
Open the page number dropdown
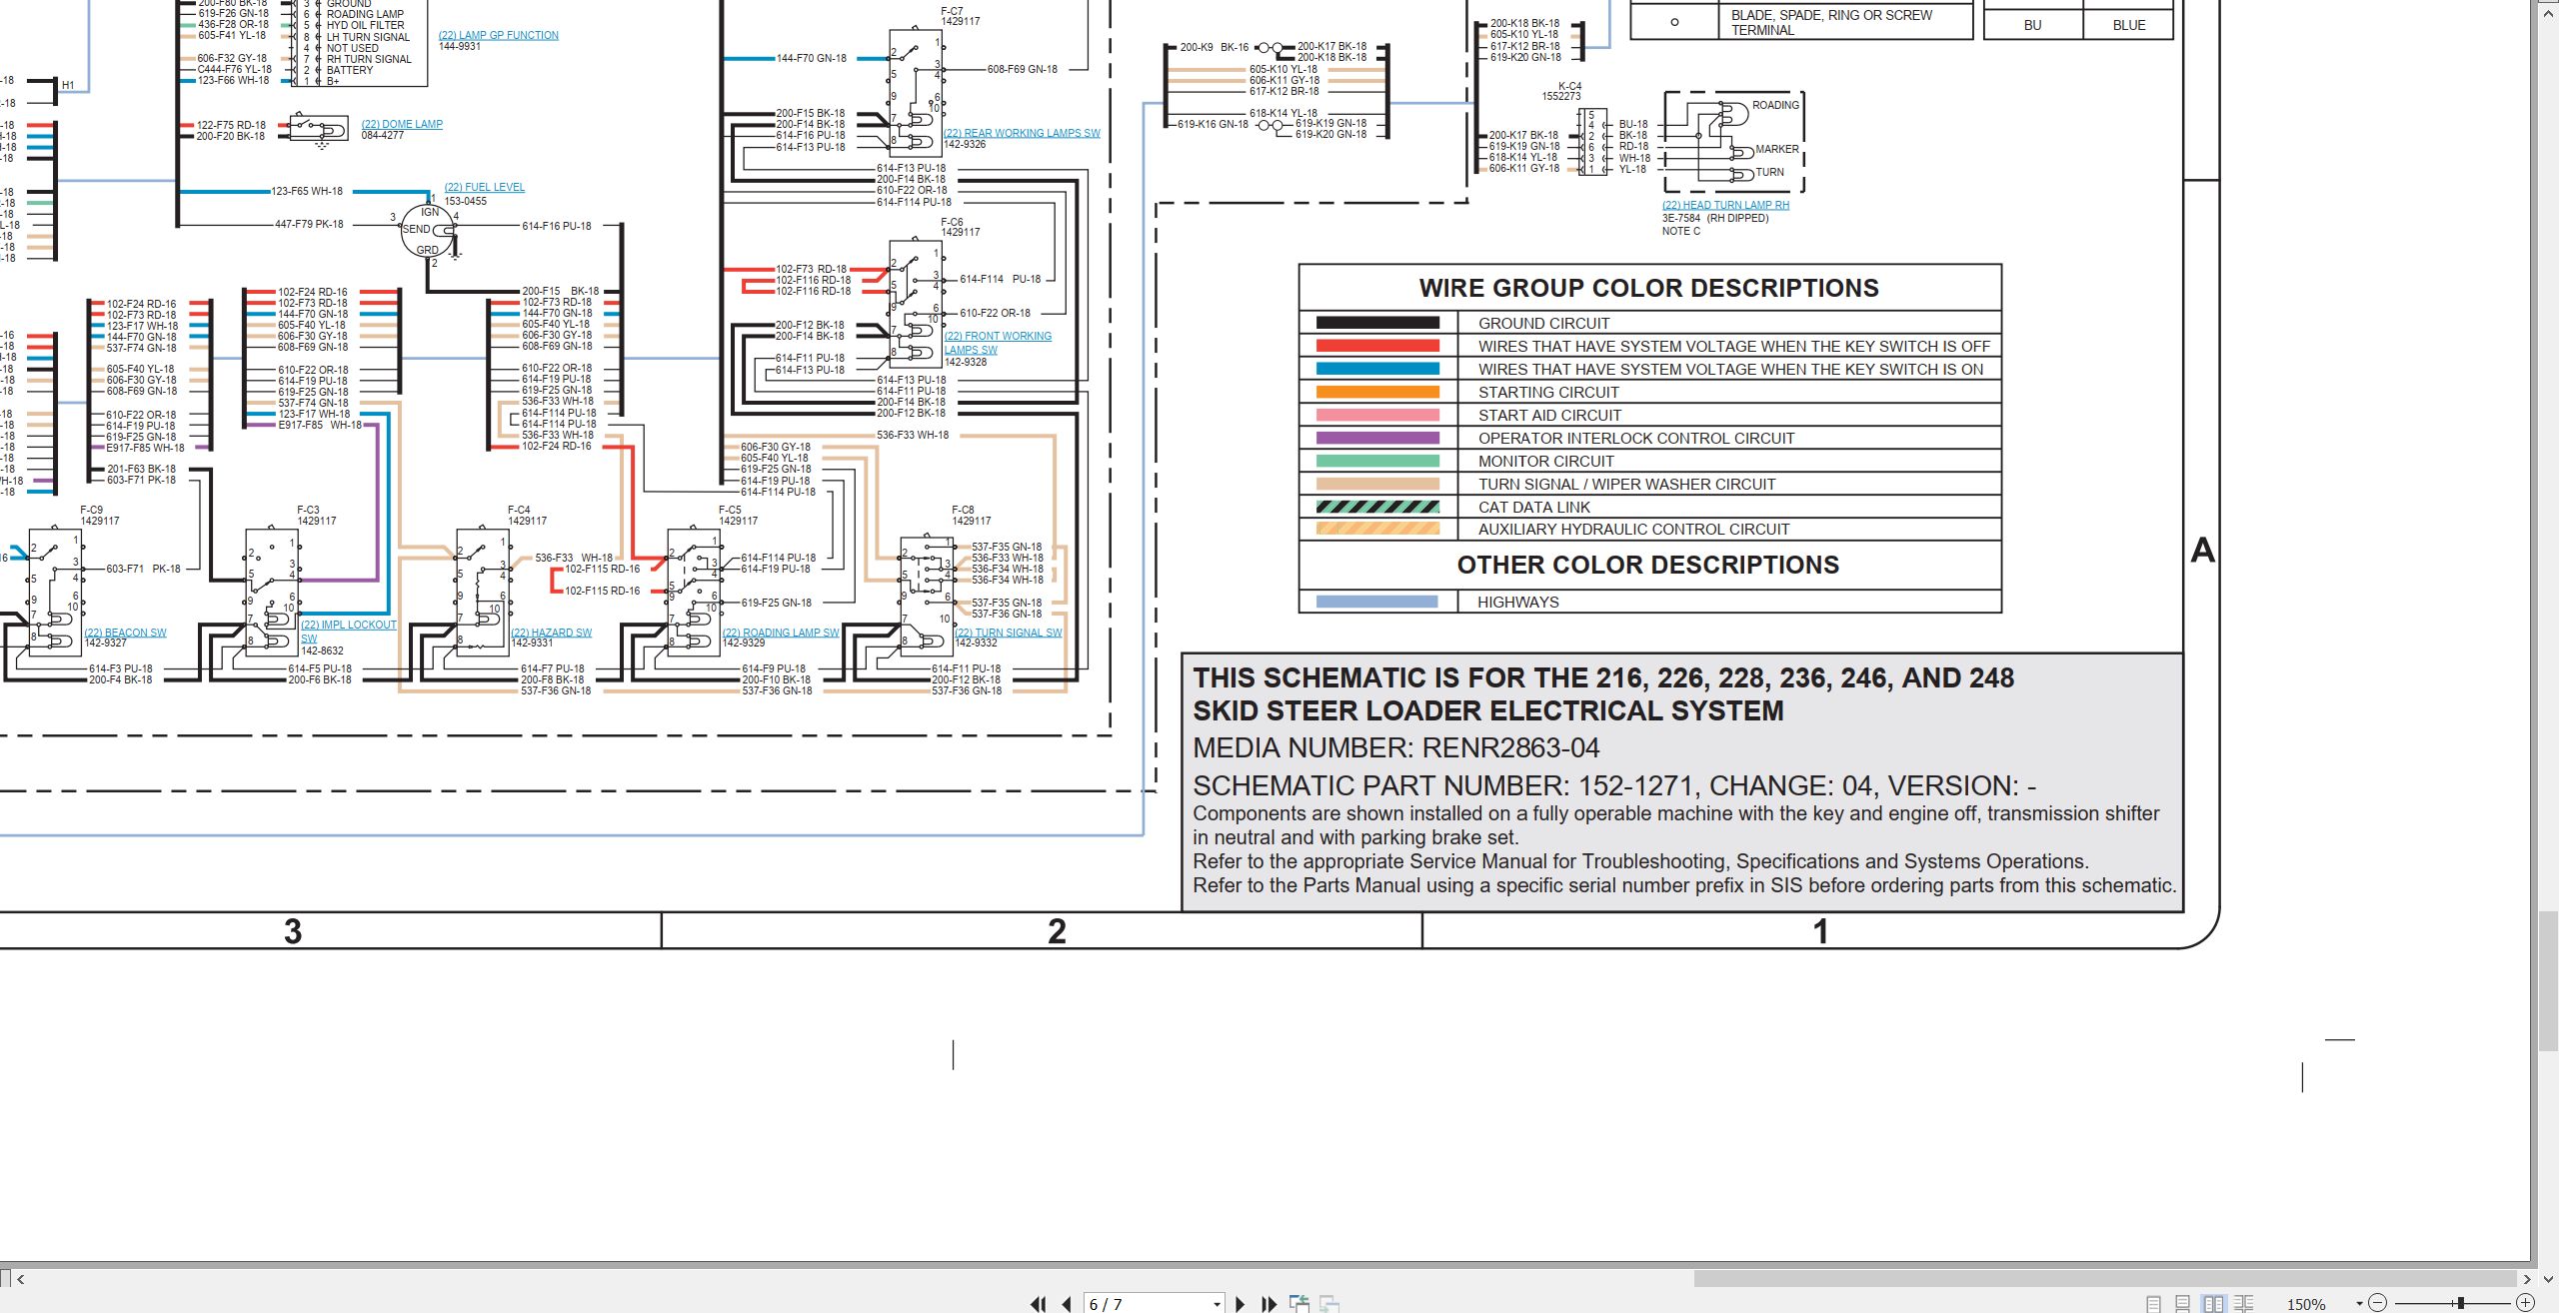tap(1217, 1305)
